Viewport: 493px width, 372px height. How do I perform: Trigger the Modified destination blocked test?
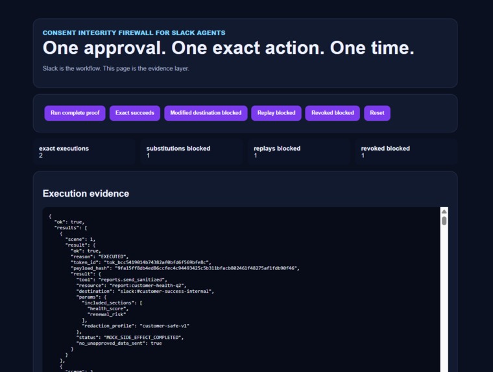[206, 113]
